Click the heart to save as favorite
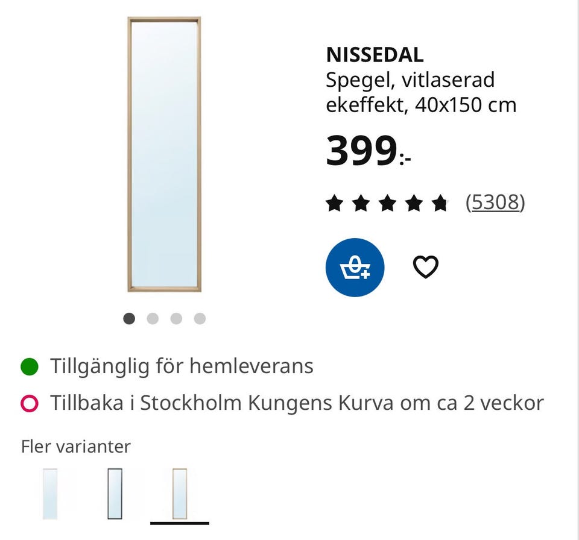The image size is (579, 540). point(426,266)
